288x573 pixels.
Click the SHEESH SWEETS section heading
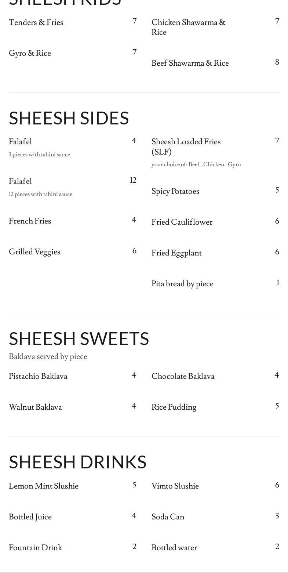click(x=79, y=338)
